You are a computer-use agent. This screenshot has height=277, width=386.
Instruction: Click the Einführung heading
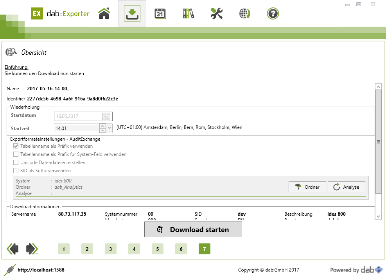click(16, 67)
